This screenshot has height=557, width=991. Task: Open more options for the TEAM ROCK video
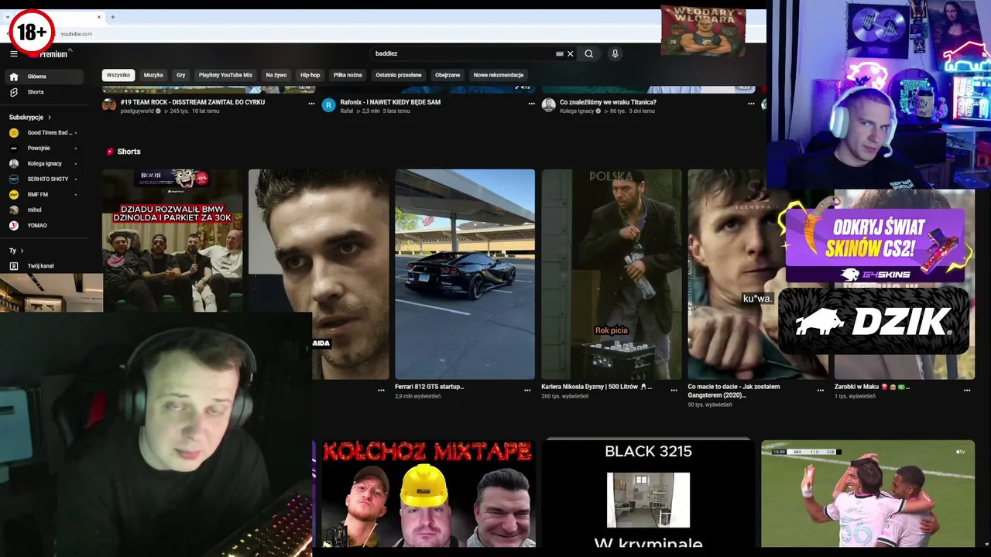pos(311,103)
